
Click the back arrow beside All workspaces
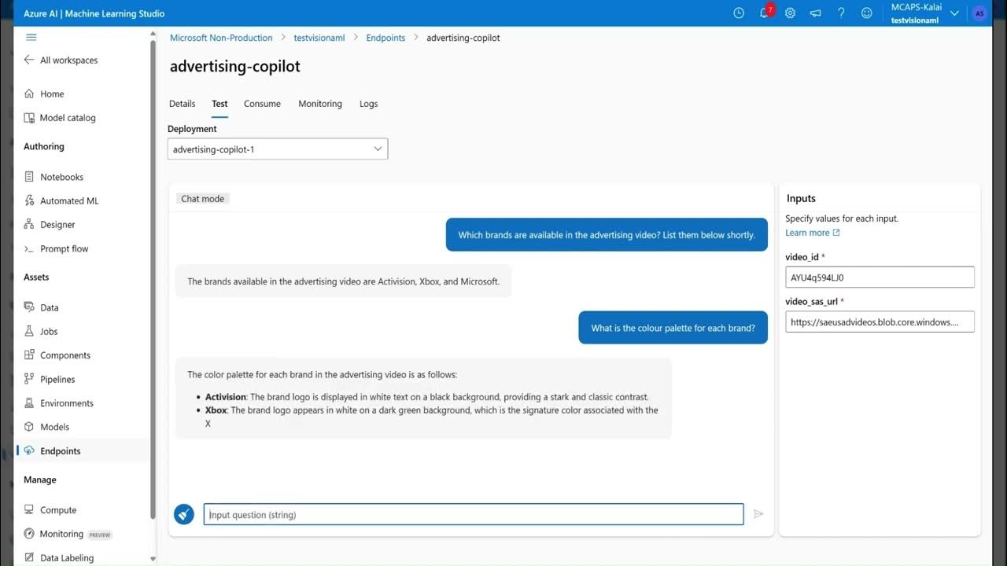(x=29, y=60)
